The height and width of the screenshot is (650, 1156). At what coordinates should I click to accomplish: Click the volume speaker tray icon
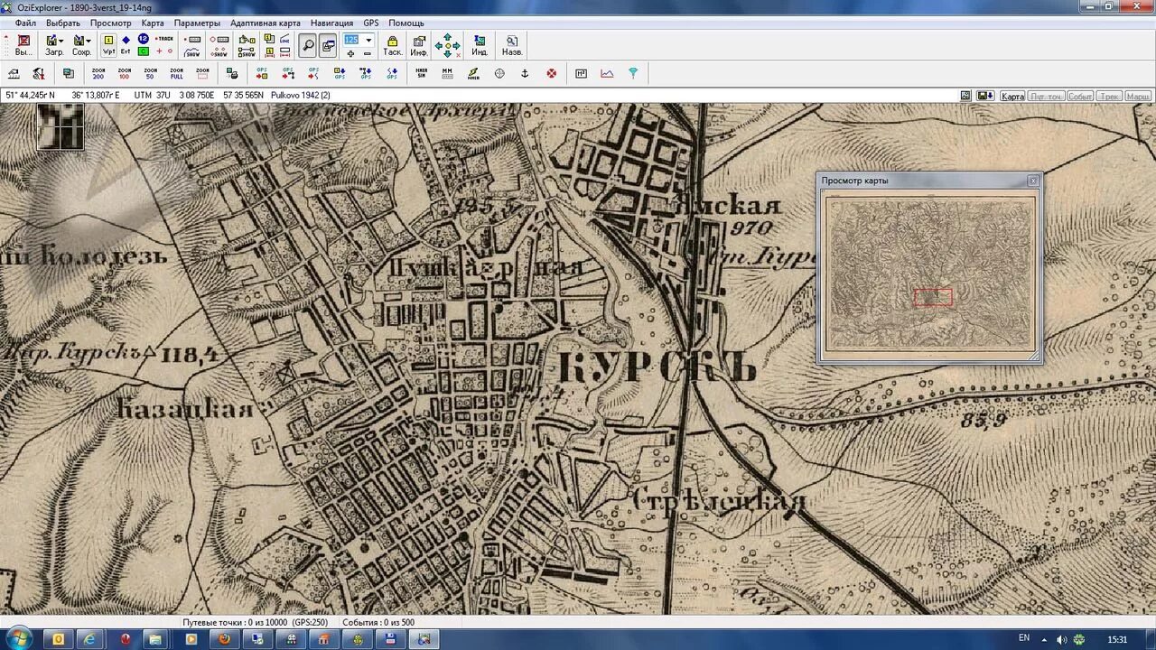click(1061, 639)
